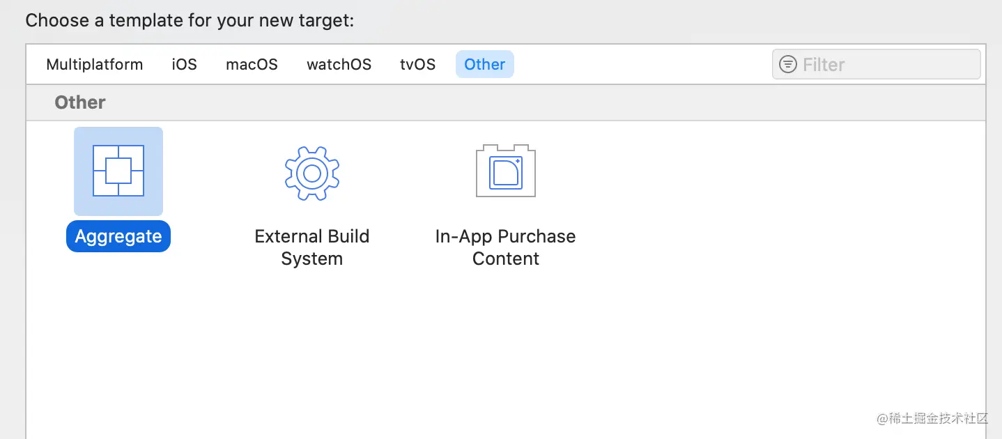Click the External Build System gear icon
The image size is (1002, 439).
point(311,173)
